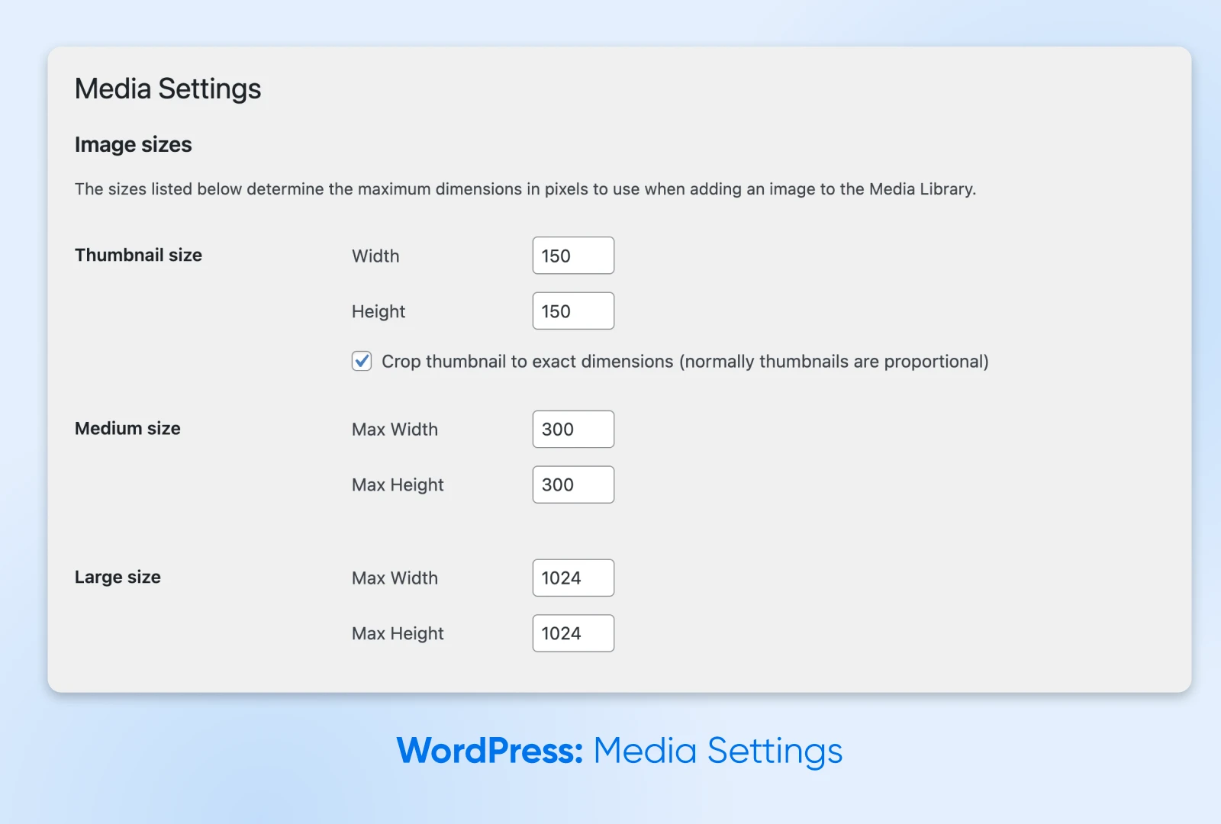Image resolution: width=1221 pixels, height=824 pixels.
Task: Toggle the crop thumbnail to exact dimensions checkbox
Action: point(362,361)
